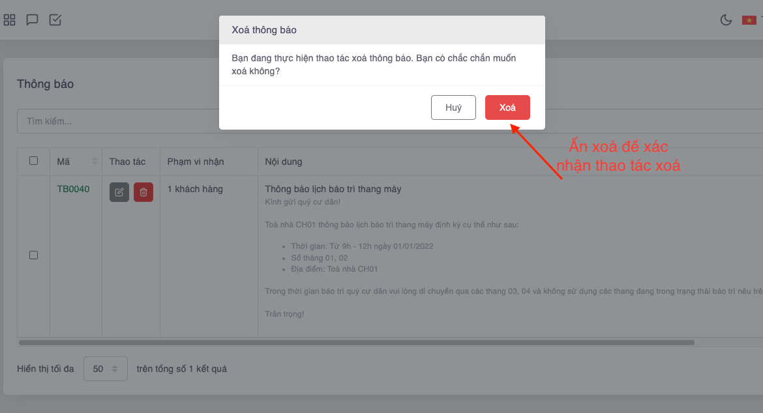Toggle dark mode moon icon
Image resolution: width=763 pixels, height=413 pixels.
[x=726, y=20]
